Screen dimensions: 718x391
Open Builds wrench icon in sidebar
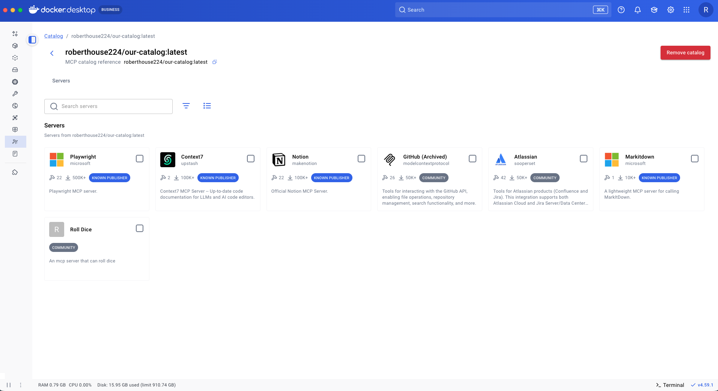[x=15, y=94]
